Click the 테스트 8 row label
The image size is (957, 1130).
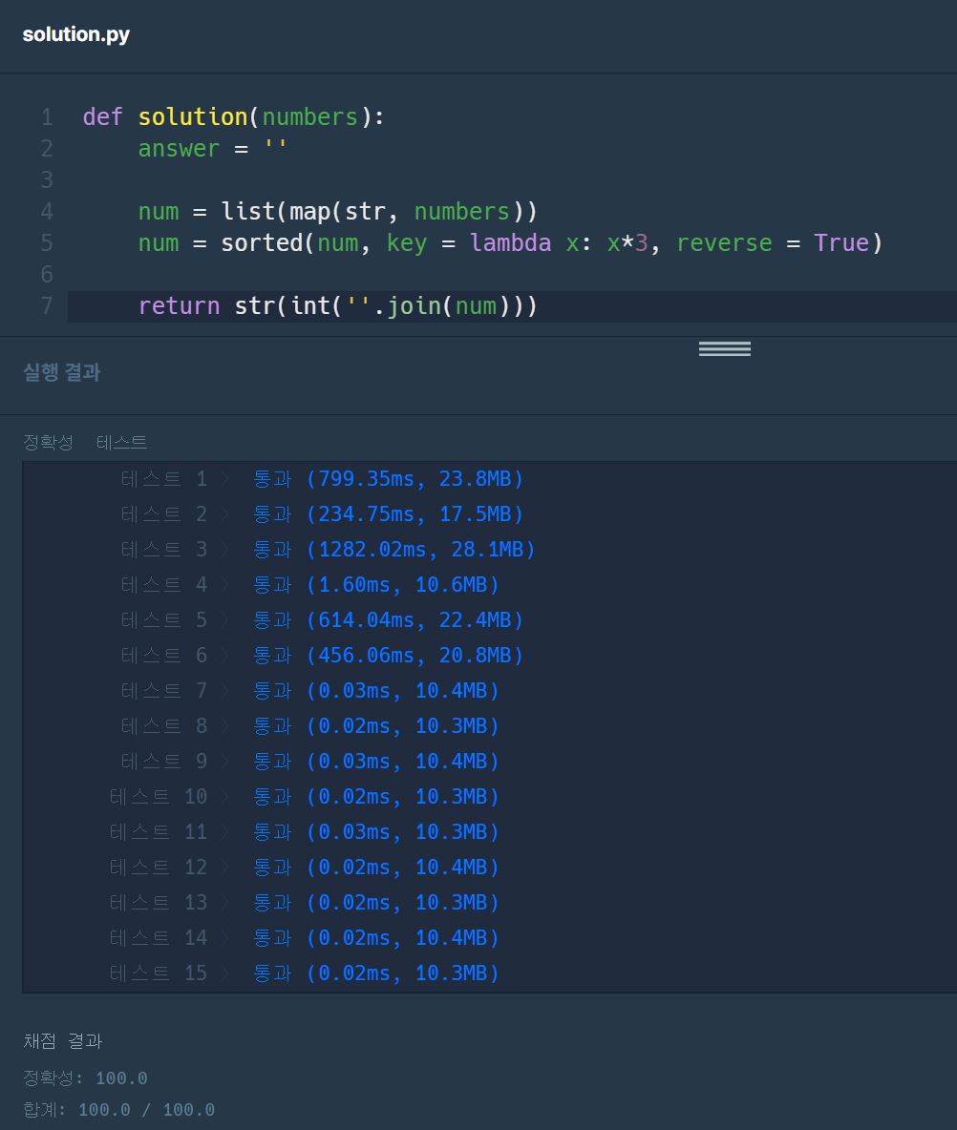[164, 725]
